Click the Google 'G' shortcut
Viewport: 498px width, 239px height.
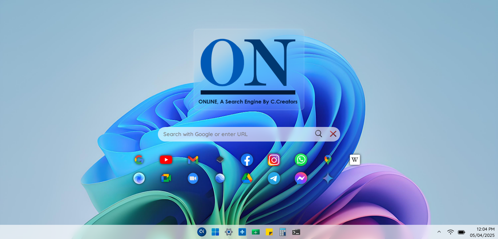139,160
